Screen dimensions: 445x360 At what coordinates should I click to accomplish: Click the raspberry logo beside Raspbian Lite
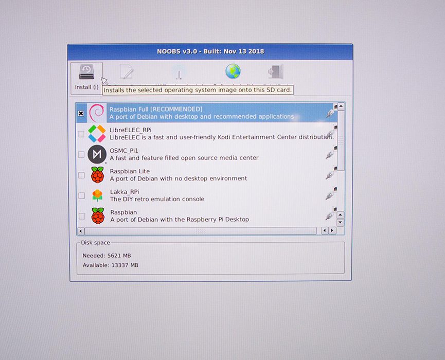97,175
